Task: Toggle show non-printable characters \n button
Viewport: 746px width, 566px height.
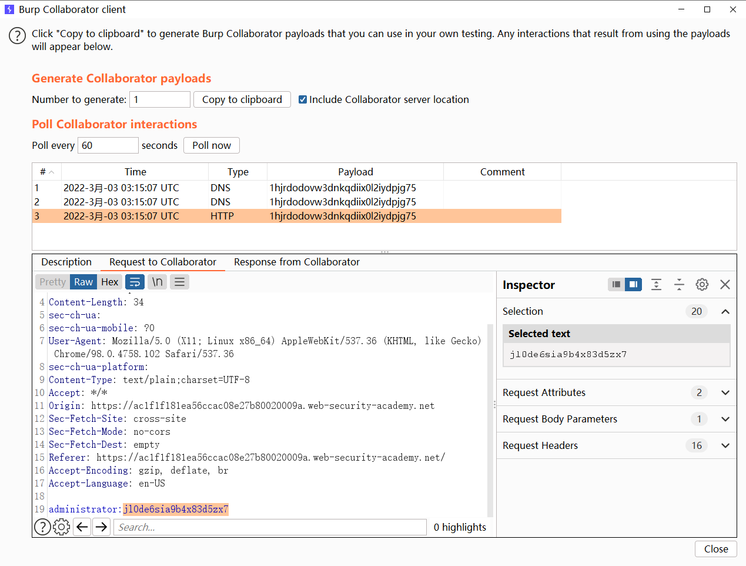Action: click(157, 282)
